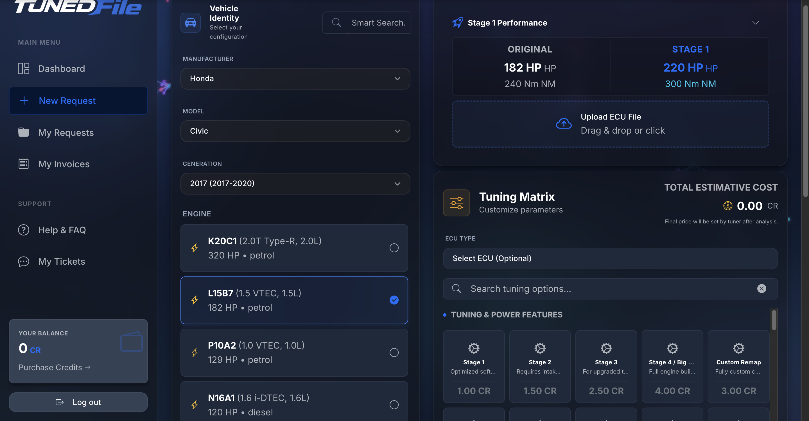809x421 pixels.
Task: Select the P10A2 1.0 VTEC engine
Action: coord(394,352)
